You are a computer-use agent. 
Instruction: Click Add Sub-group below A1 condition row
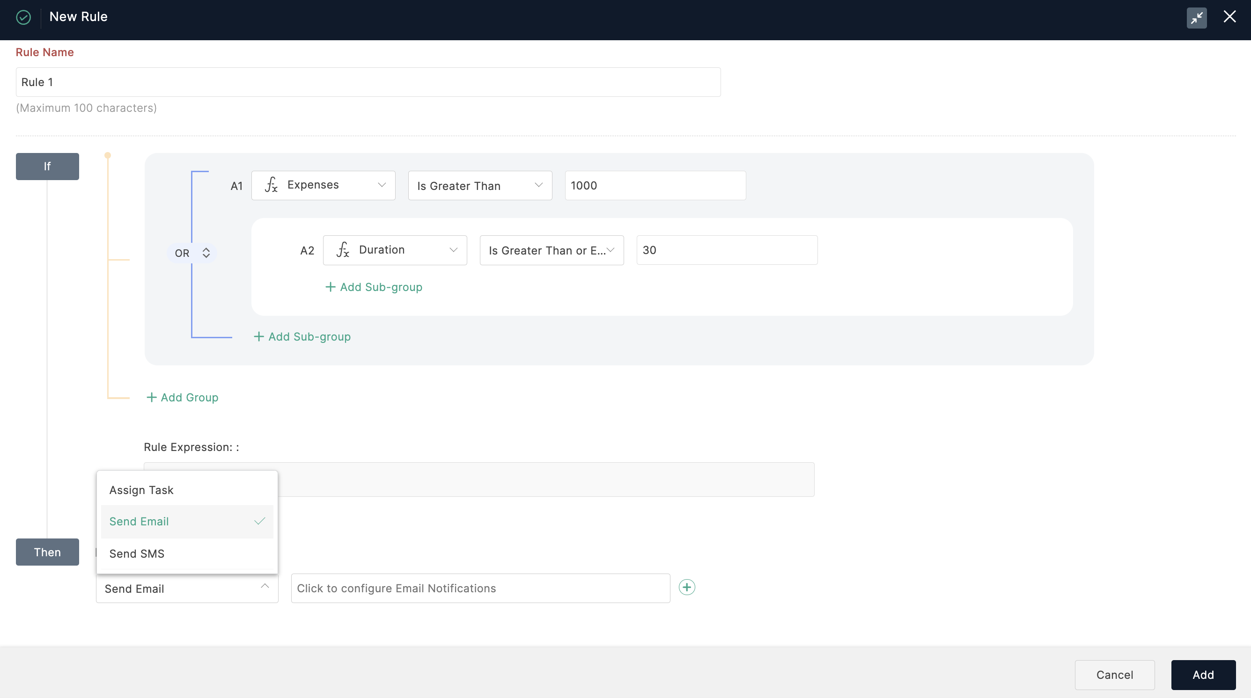(x=302, y=336)
